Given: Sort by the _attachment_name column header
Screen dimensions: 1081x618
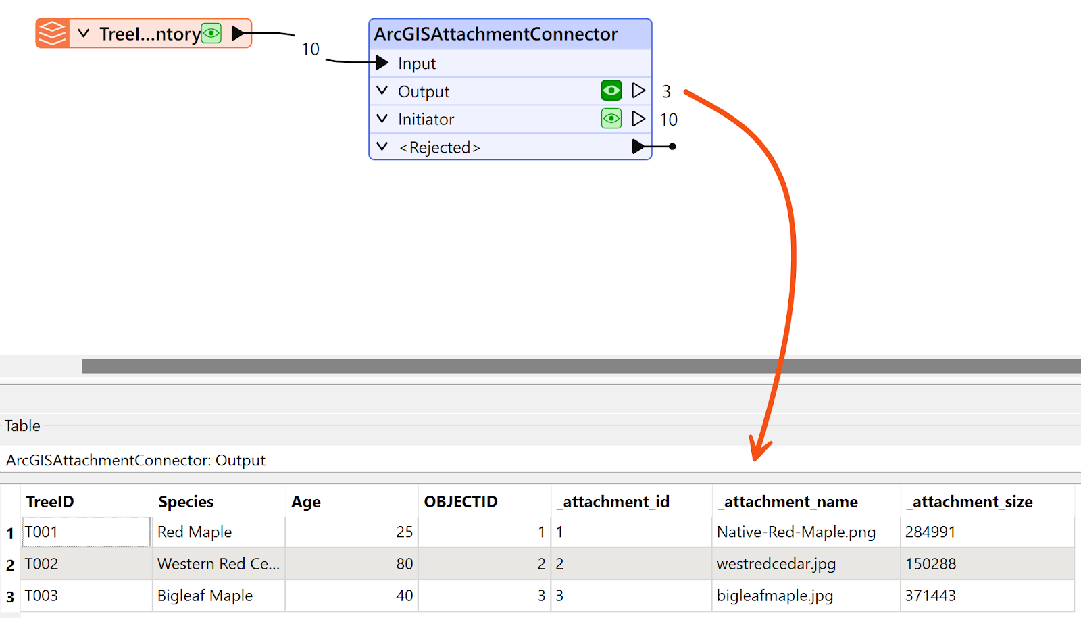Looking at the screenshot, I should [806, 501].
